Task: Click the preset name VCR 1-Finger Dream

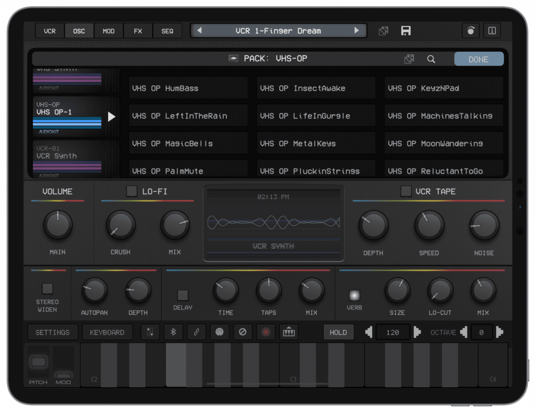Action: click(278, 31)
